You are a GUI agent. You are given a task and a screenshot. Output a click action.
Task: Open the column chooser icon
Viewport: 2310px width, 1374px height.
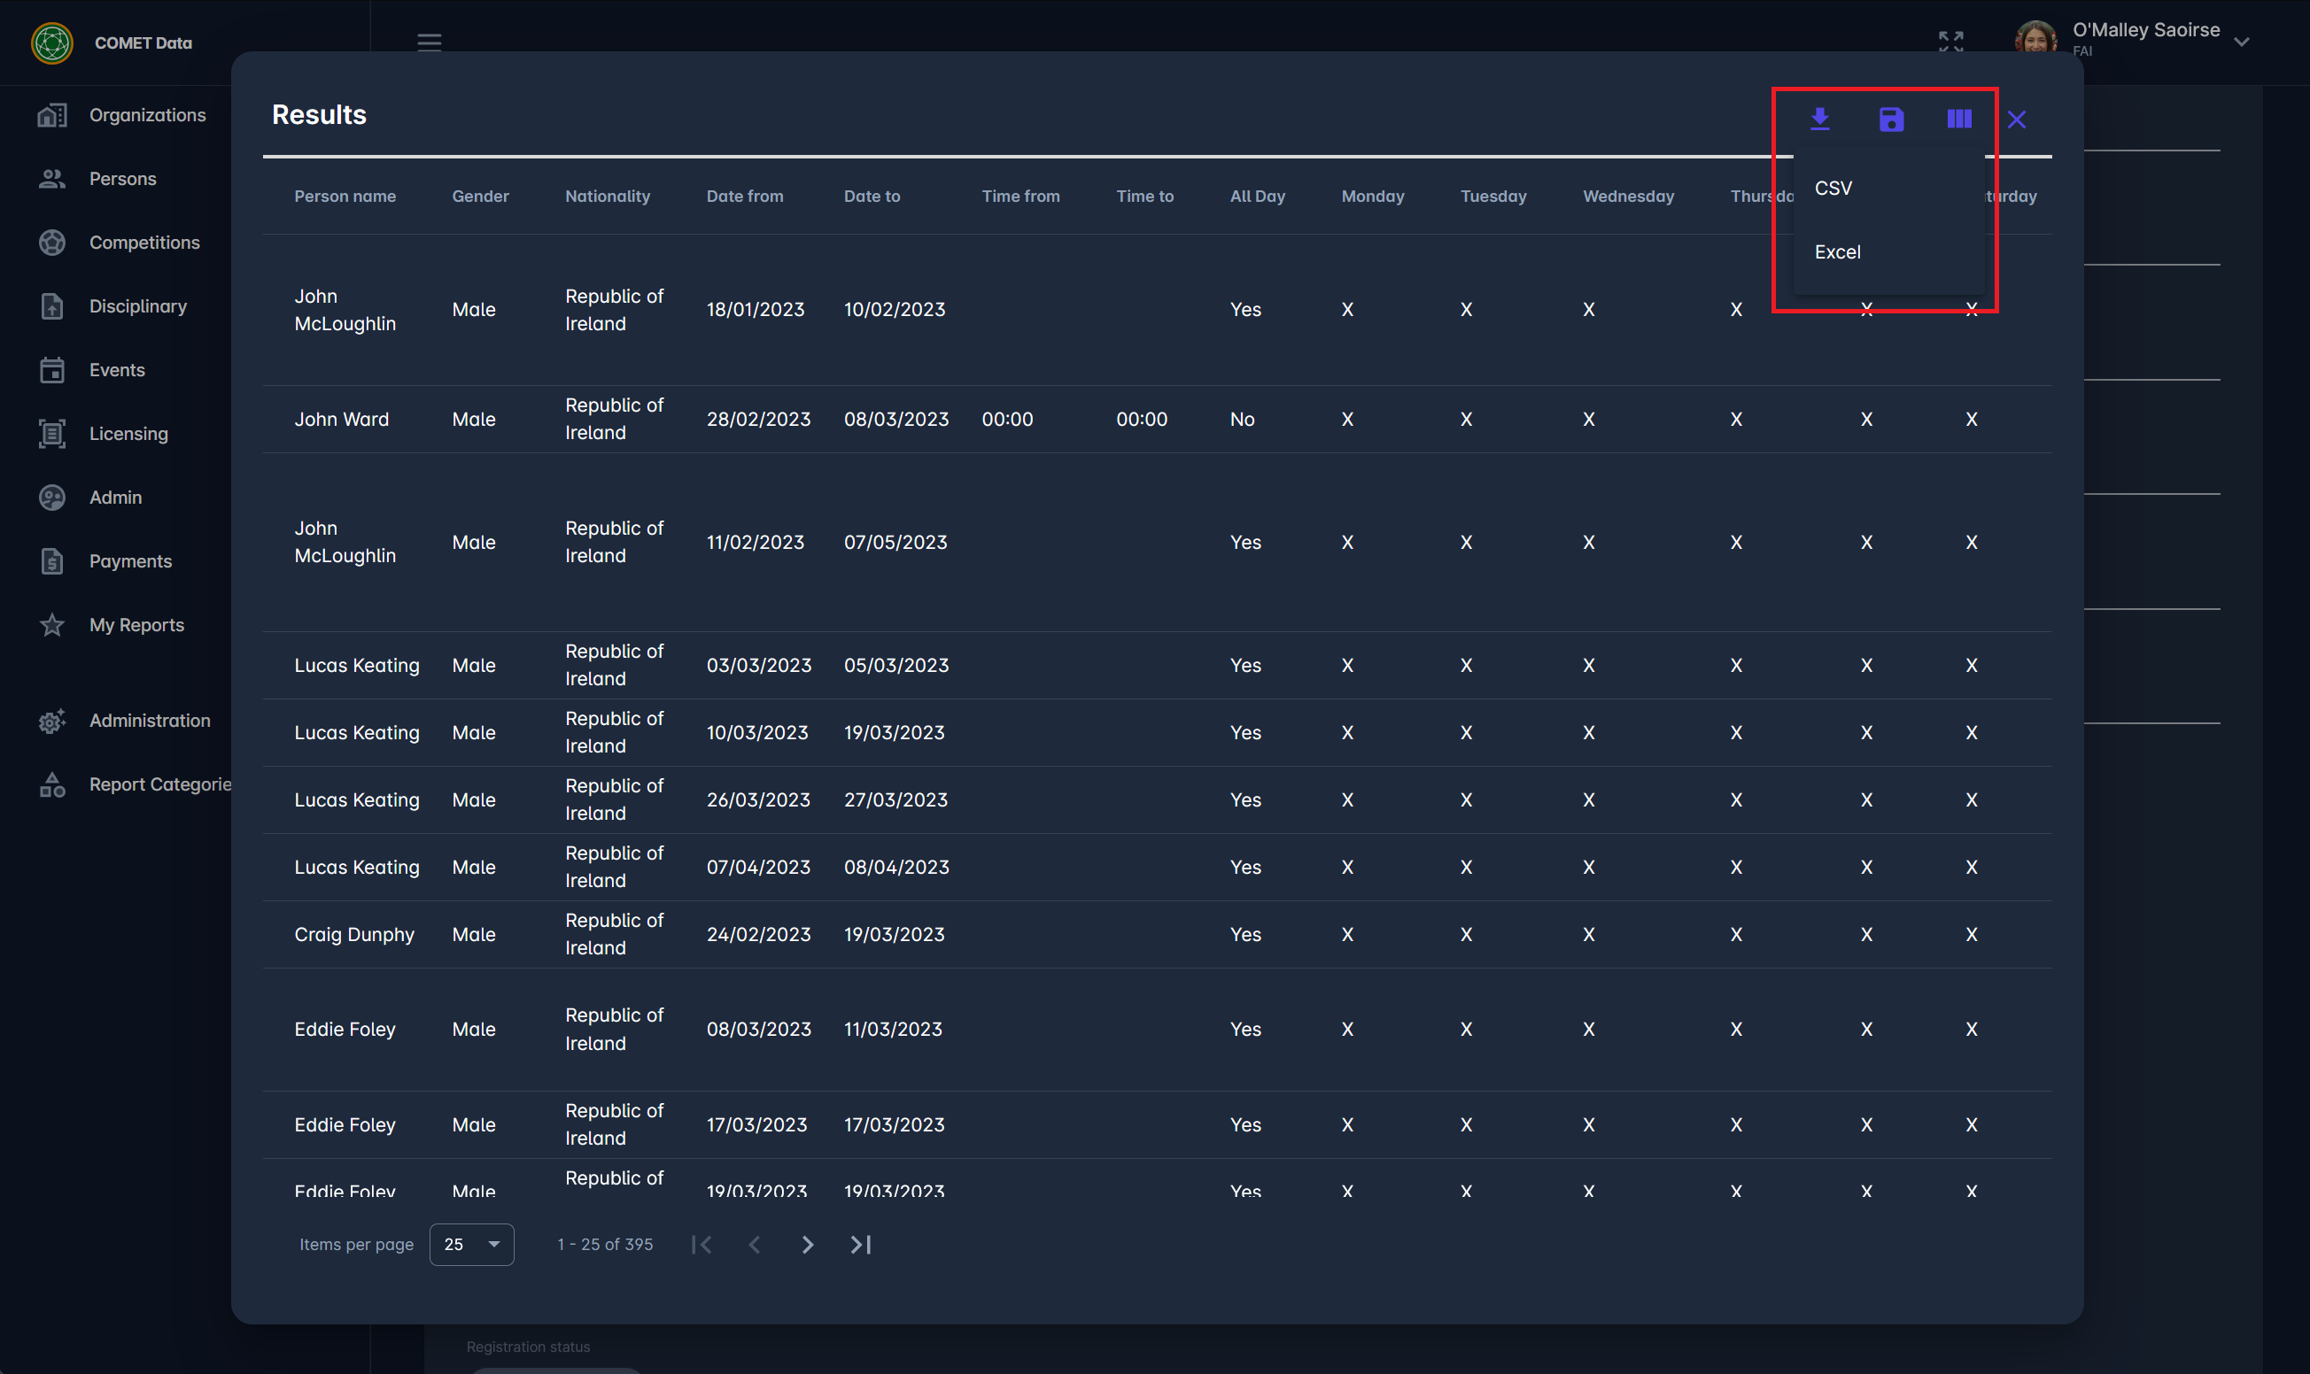point(1959,119)
